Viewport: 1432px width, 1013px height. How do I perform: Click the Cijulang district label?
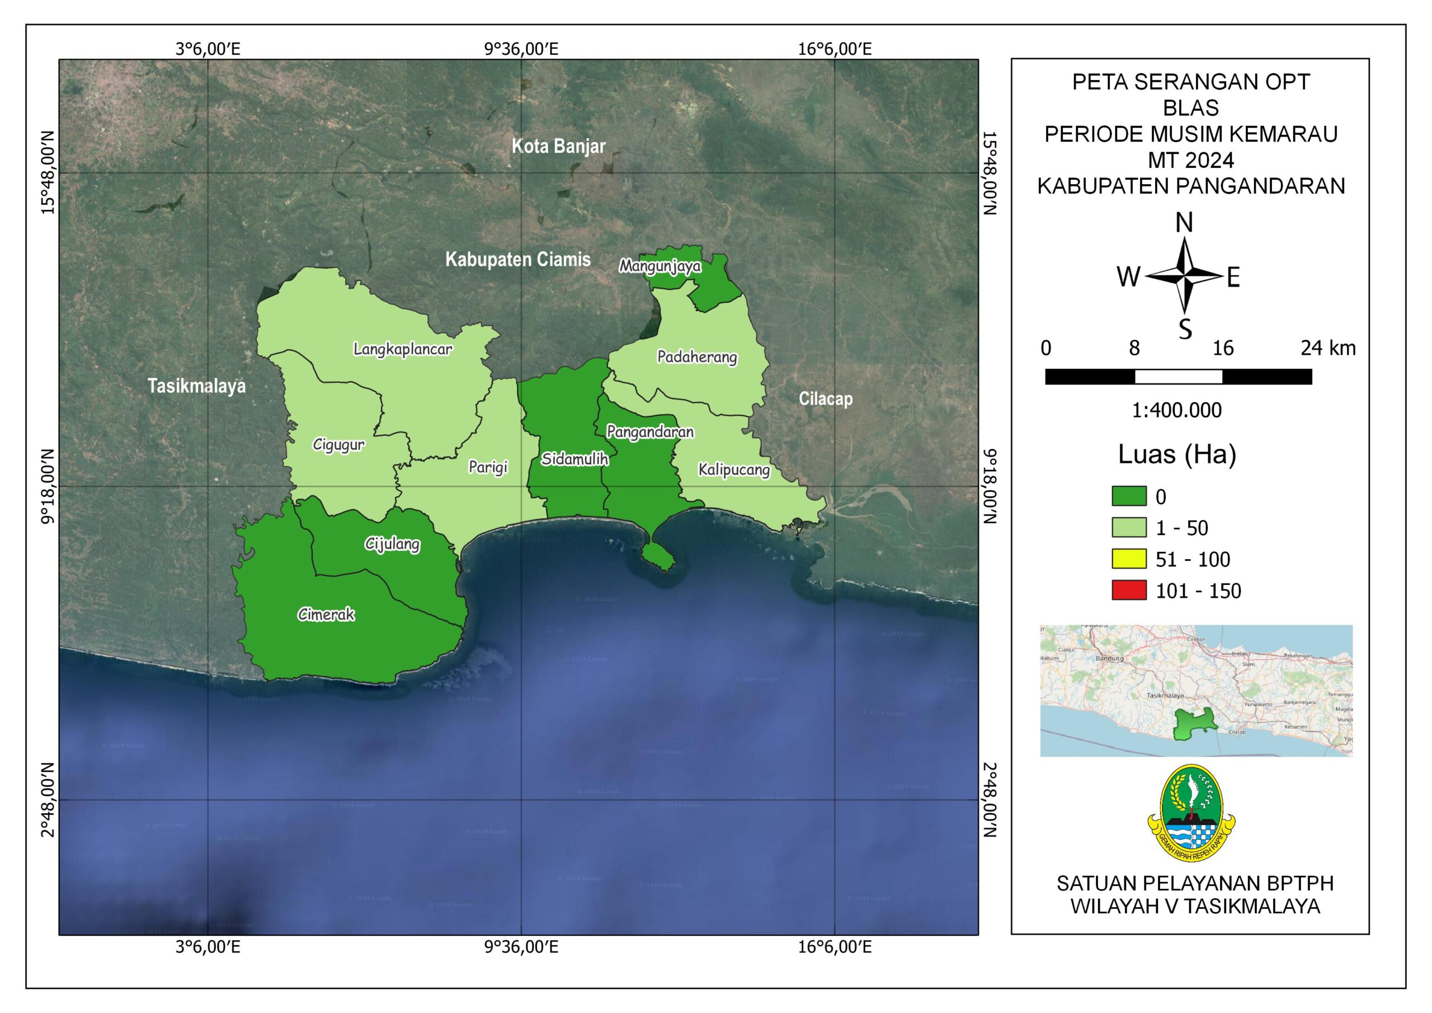(x=392, y=544)
